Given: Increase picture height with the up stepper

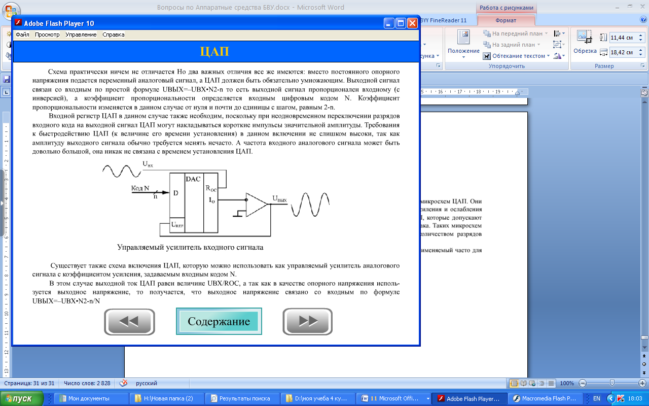Looking at the screenshot, I should tap(641, 36).
